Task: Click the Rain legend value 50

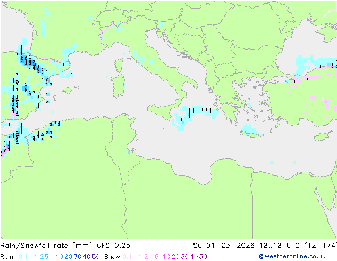Action: [x=96, y=257]
